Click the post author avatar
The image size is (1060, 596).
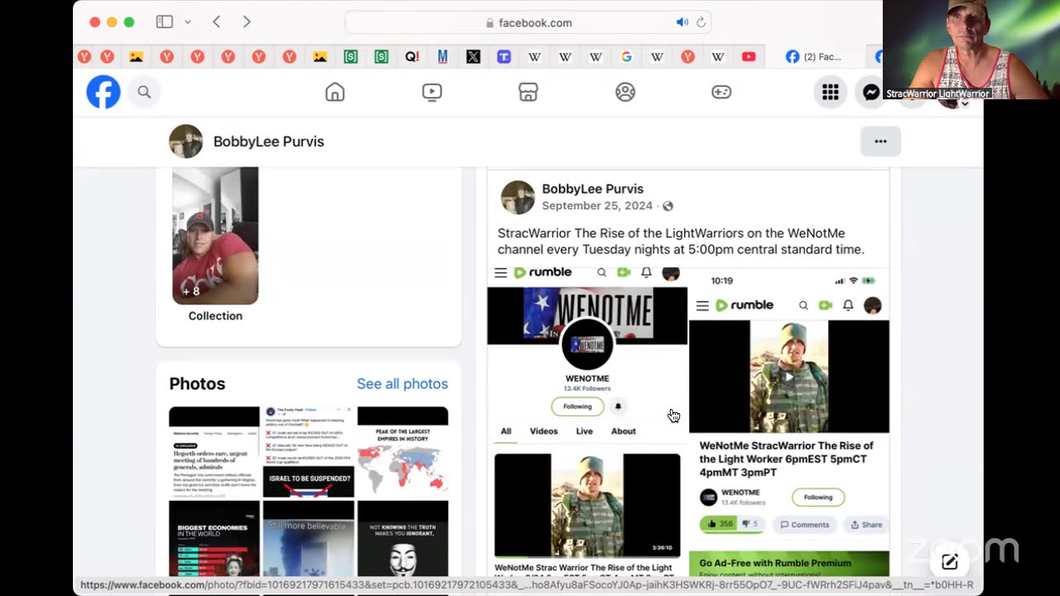click(x=518, y=197)
